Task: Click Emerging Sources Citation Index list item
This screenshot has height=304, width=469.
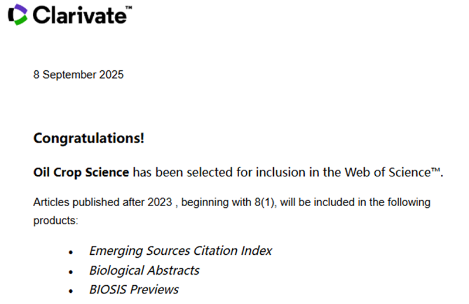Action: pos(181,251)
